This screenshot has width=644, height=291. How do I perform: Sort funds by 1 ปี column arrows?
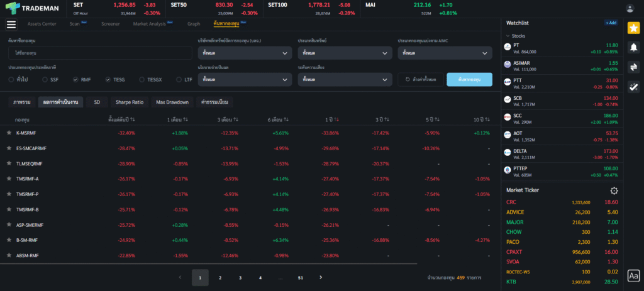[336, 119]
